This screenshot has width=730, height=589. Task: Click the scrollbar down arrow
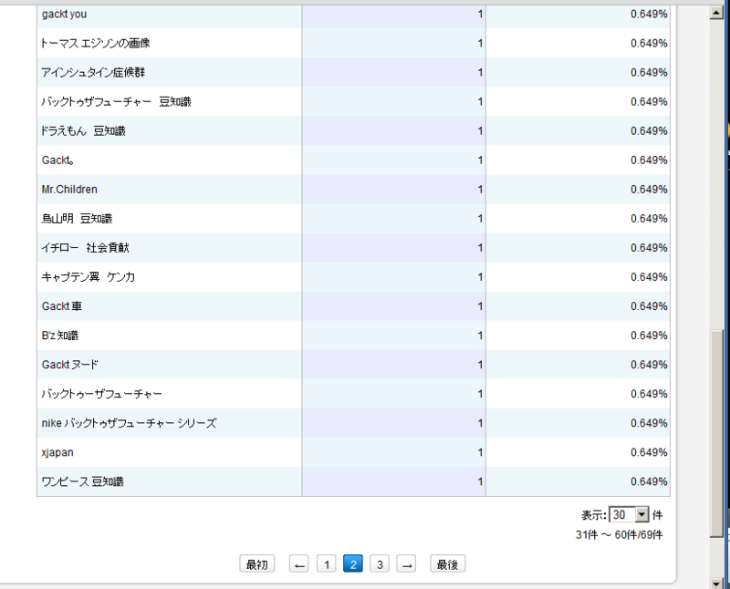tap(716, 583)
